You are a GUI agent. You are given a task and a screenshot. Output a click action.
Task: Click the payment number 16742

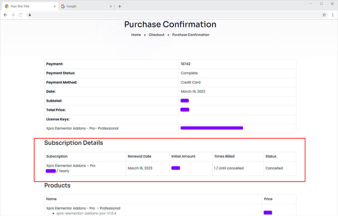click(x=186, y=64)
